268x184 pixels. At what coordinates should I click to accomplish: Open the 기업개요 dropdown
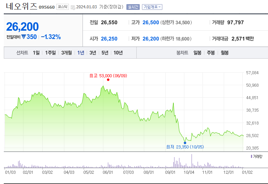152,7
